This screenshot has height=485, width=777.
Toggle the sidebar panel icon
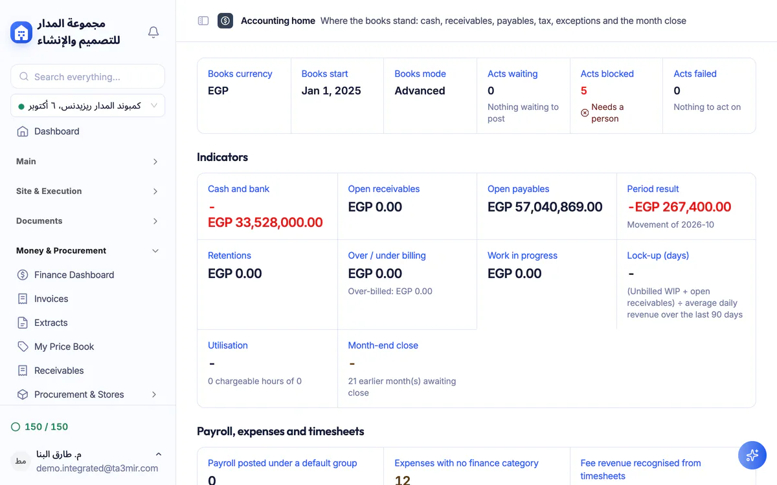coord(203,21)
